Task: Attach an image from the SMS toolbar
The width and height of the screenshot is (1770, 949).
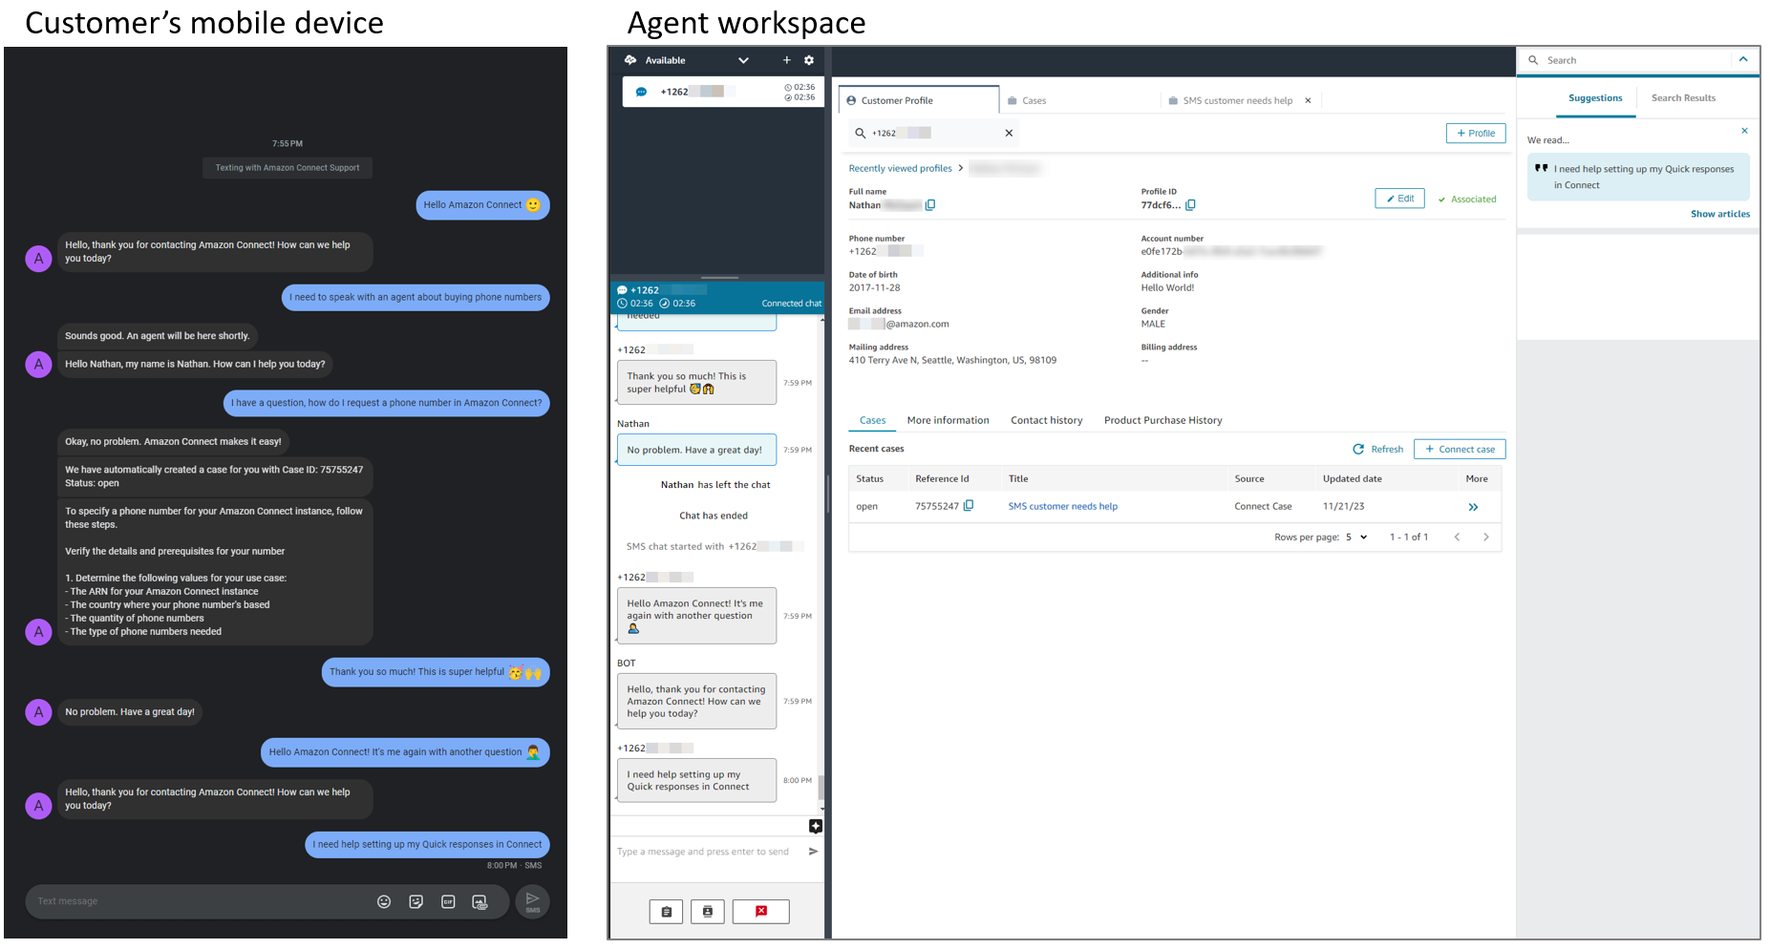Action: [x=480, y=901]
